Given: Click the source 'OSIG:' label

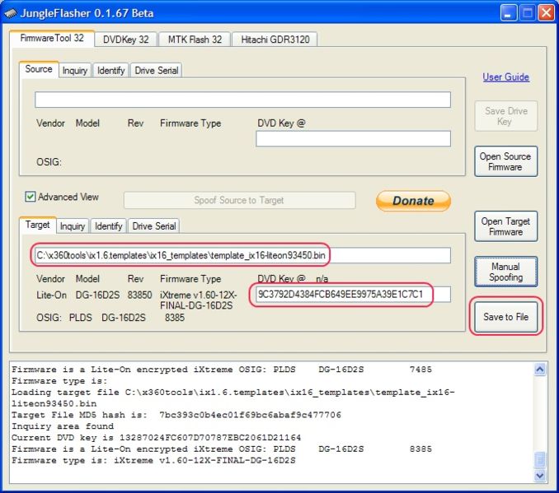Looking at the screenshot, I should click(49, 162).
